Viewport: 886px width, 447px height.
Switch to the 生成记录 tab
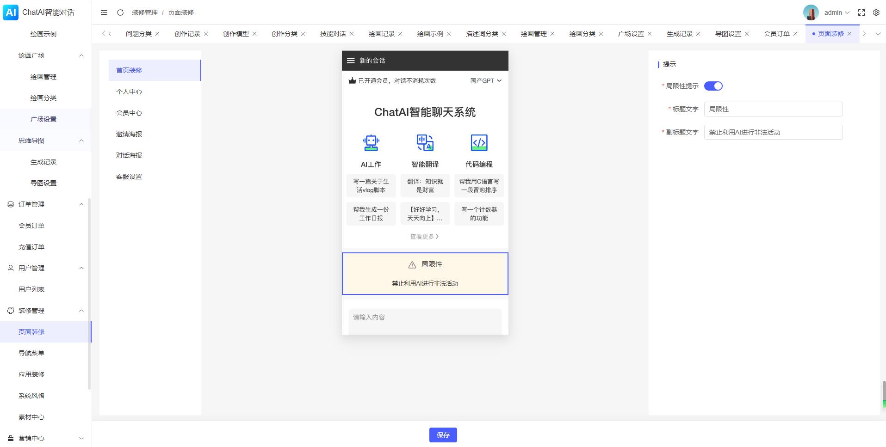679,34
